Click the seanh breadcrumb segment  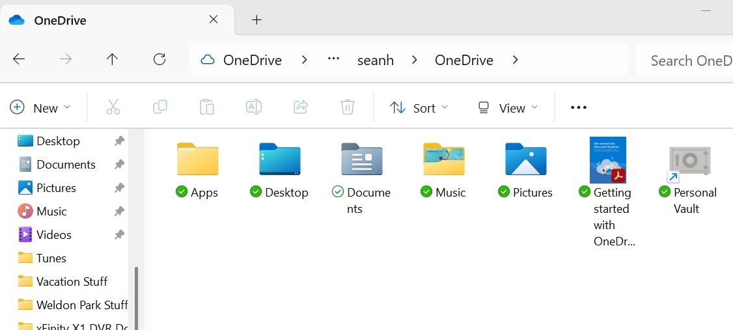(376, 60)
